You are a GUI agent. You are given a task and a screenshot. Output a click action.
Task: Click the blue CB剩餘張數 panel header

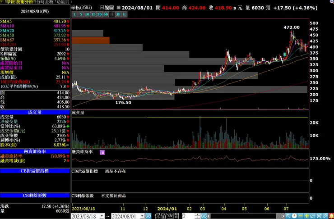(x=35, y=196)
